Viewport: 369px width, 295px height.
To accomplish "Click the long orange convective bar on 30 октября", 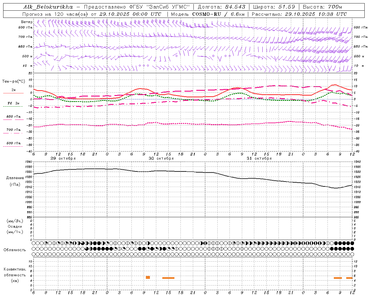I will coord(168,278).
